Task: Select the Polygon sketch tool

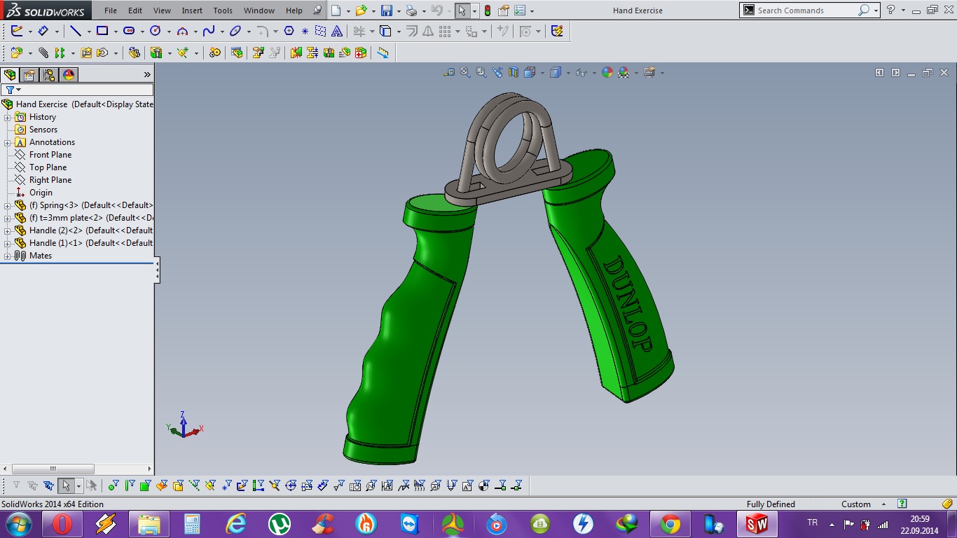Action: pos(289,31)
